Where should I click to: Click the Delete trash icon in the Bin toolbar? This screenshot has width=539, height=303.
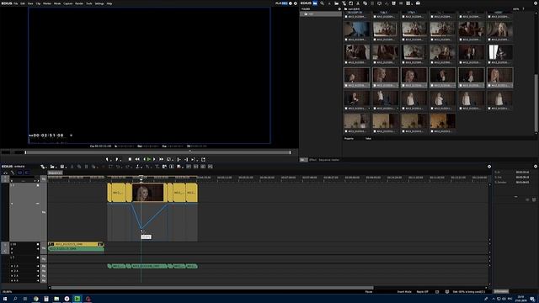(x=393, y=3)
